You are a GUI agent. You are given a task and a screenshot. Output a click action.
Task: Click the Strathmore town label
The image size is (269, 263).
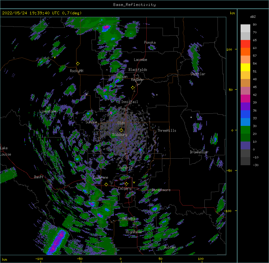point(161,190)
